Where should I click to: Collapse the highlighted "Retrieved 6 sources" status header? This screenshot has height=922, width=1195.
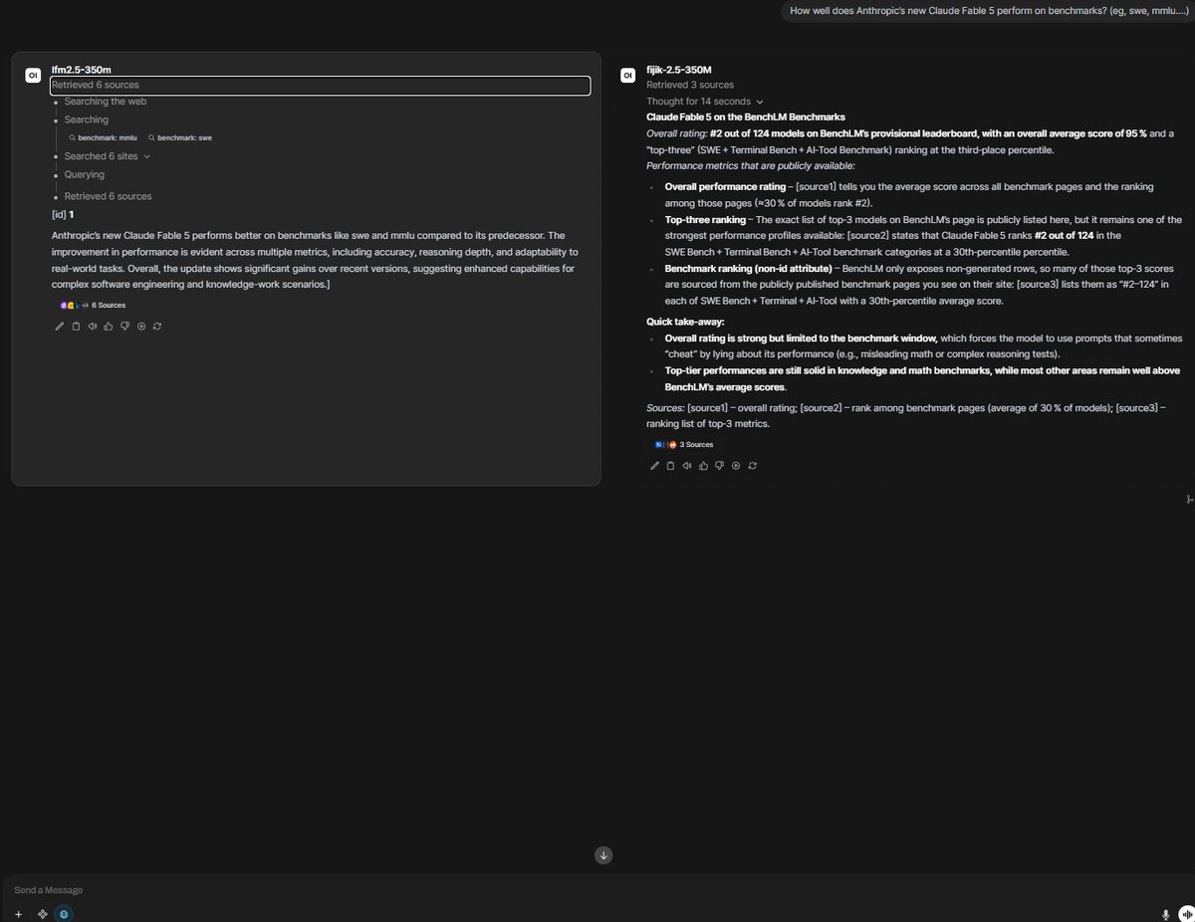320,86
